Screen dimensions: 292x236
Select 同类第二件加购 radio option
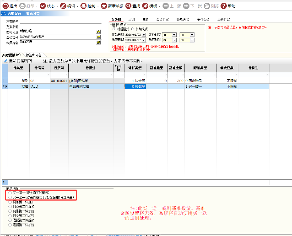[x=10, y=216]
